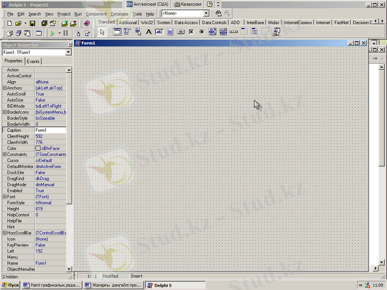Open the Help contents book icon
The image size is (387, 290).
(87, 23)
